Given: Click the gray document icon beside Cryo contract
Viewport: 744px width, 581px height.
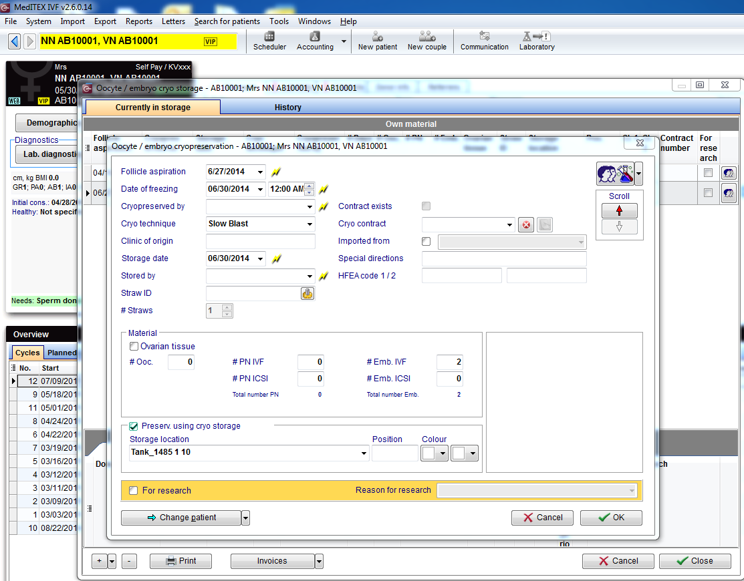Looking at the screenshot, I should (545, 224).
